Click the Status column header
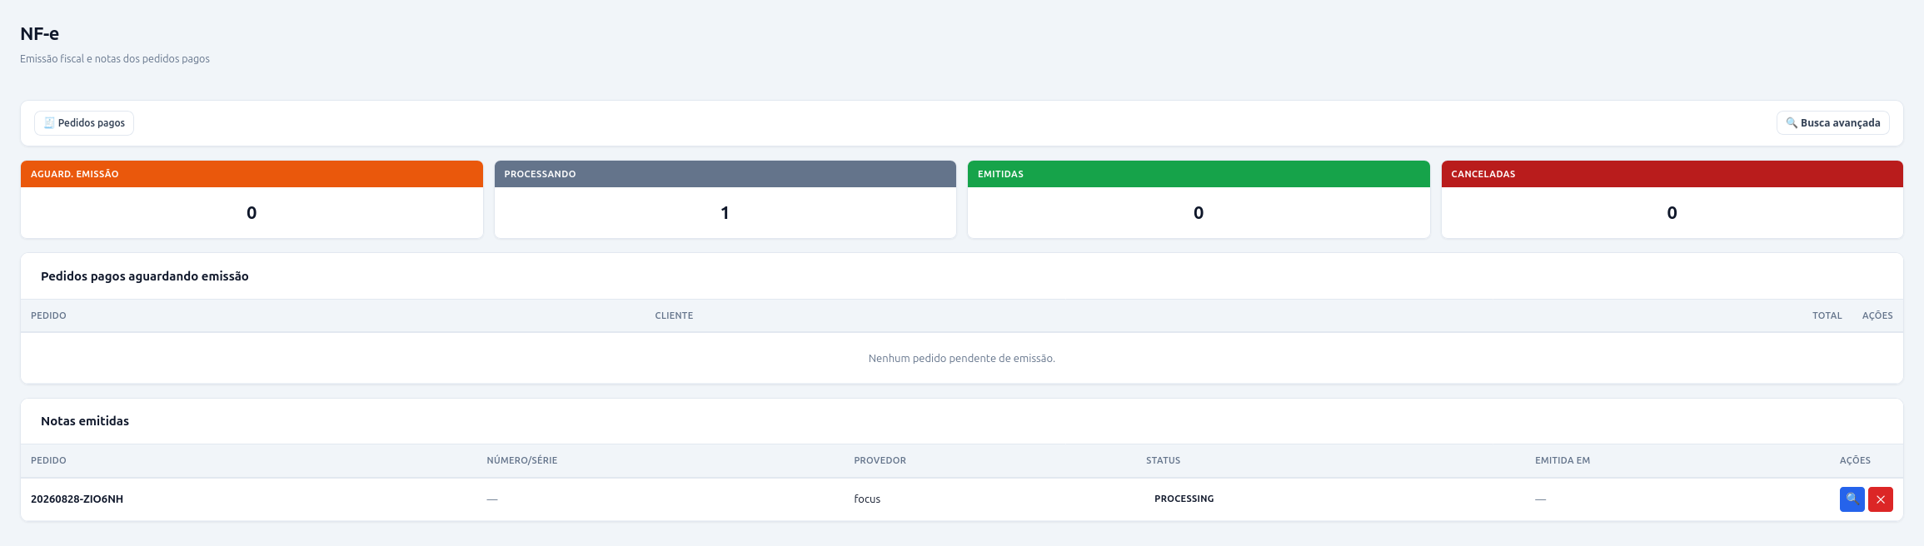The height and width of the screenshot is (546, 1924). (x=1163, y=460)
